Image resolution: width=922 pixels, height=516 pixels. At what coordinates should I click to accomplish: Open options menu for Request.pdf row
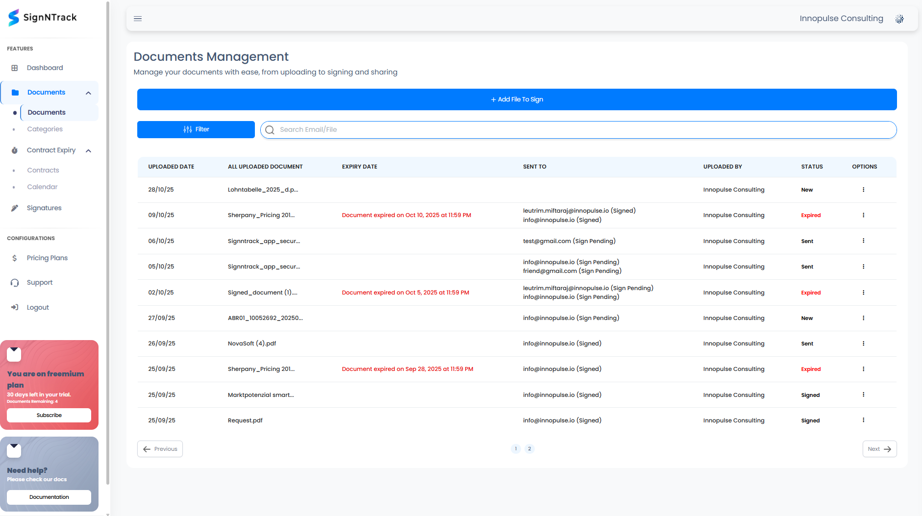coord(864,420)
